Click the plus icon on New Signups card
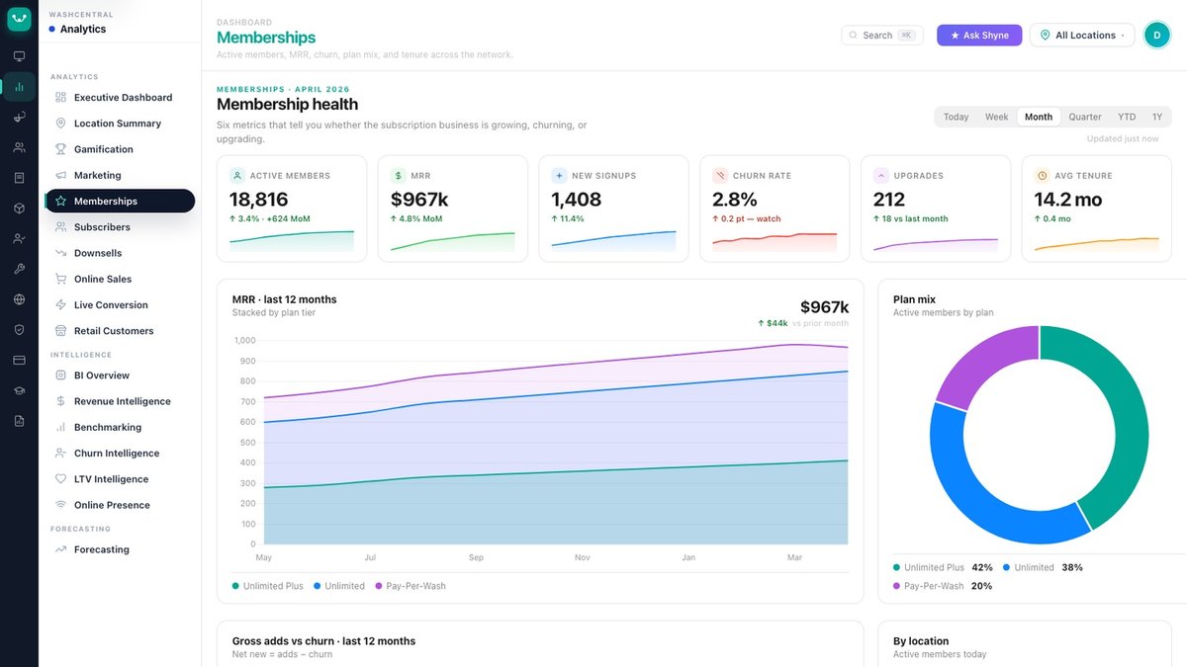 (x=560, y=176)
